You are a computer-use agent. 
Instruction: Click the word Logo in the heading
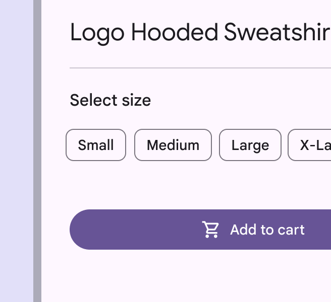tap(97, 33)
